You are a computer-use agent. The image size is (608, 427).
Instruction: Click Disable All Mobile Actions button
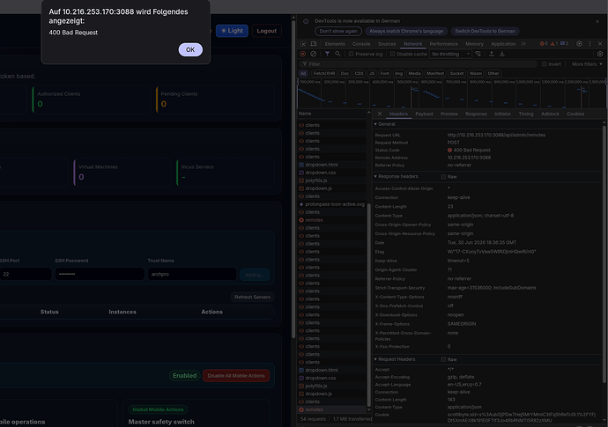click(x=236, y=375)
